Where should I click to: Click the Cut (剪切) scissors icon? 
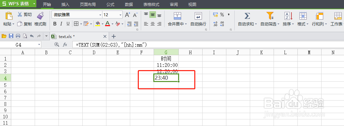(x=20, y=15)
